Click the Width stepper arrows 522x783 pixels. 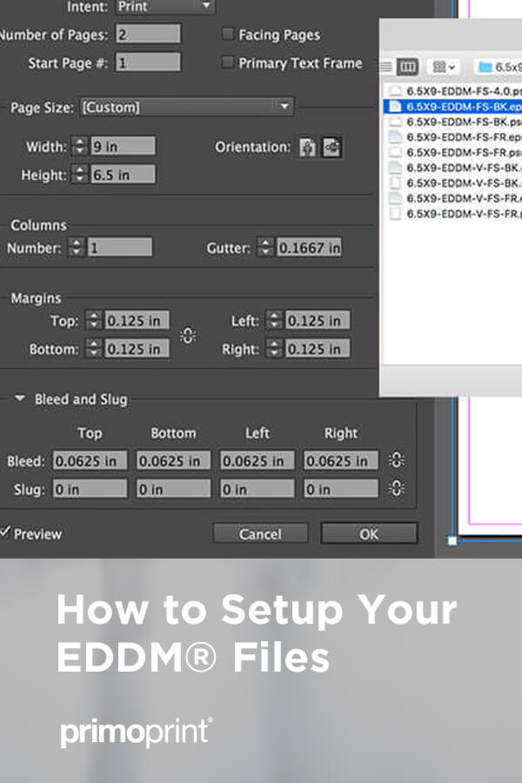point(80,146)
